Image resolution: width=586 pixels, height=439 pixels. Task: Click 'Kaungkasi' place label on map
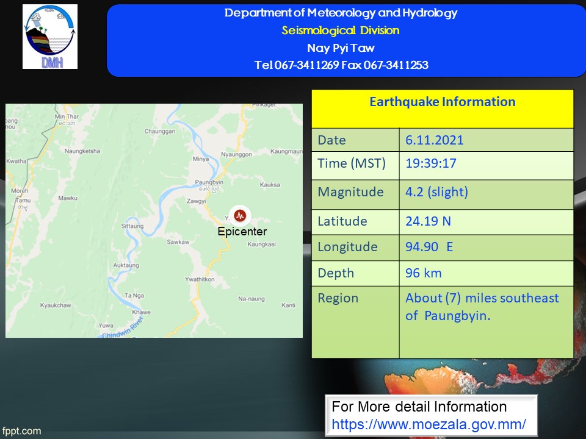[261, 244]
